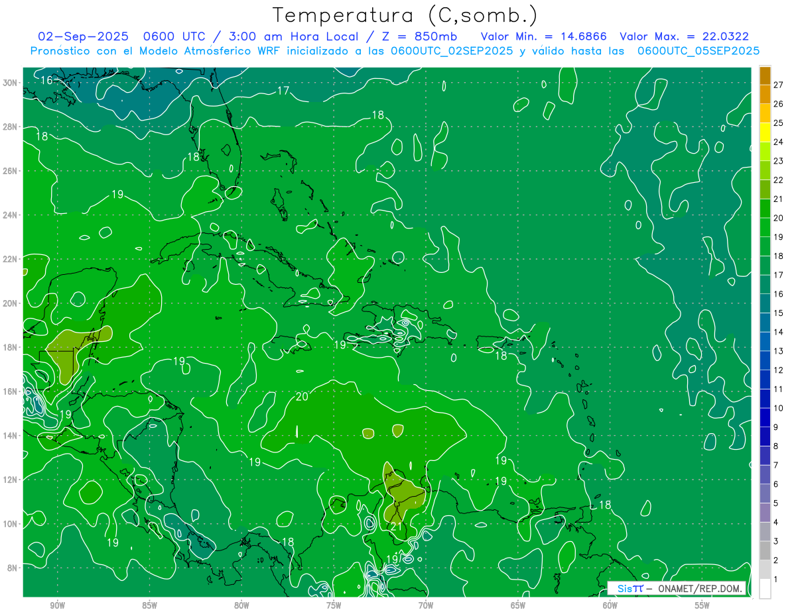Click the color bar label '1'

[x=776, y=580]
